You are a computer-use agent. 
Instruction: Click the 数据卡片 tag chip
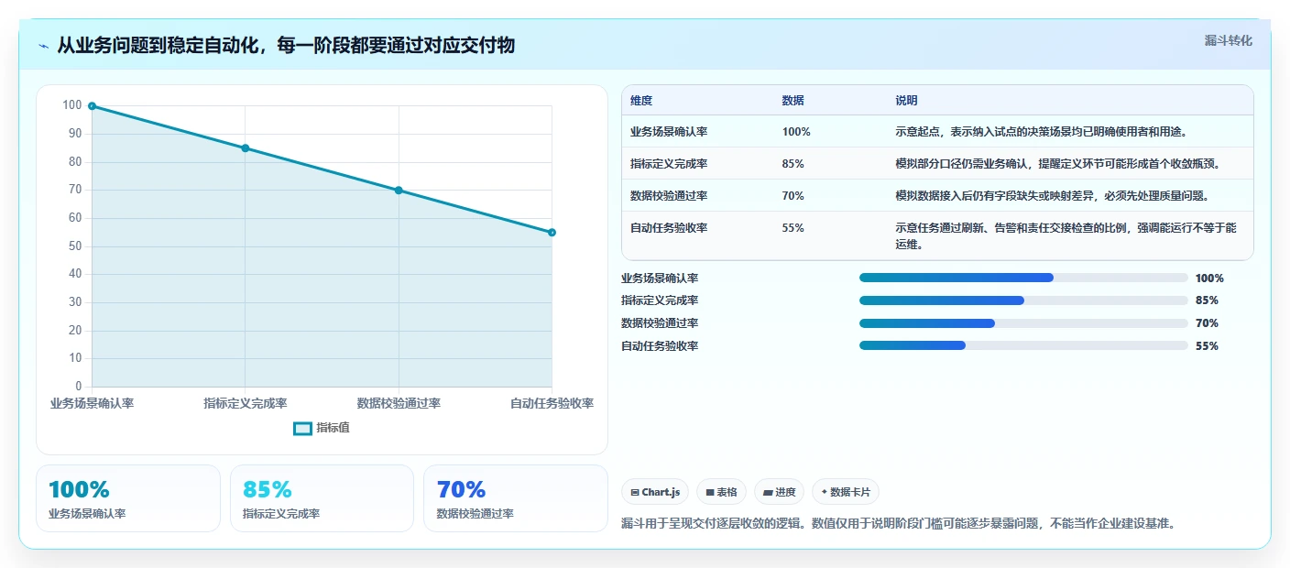tap(846, 492)
